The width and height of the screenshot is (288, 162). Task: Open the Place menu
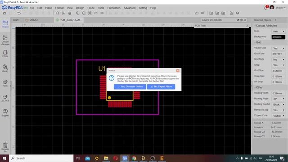49,8
